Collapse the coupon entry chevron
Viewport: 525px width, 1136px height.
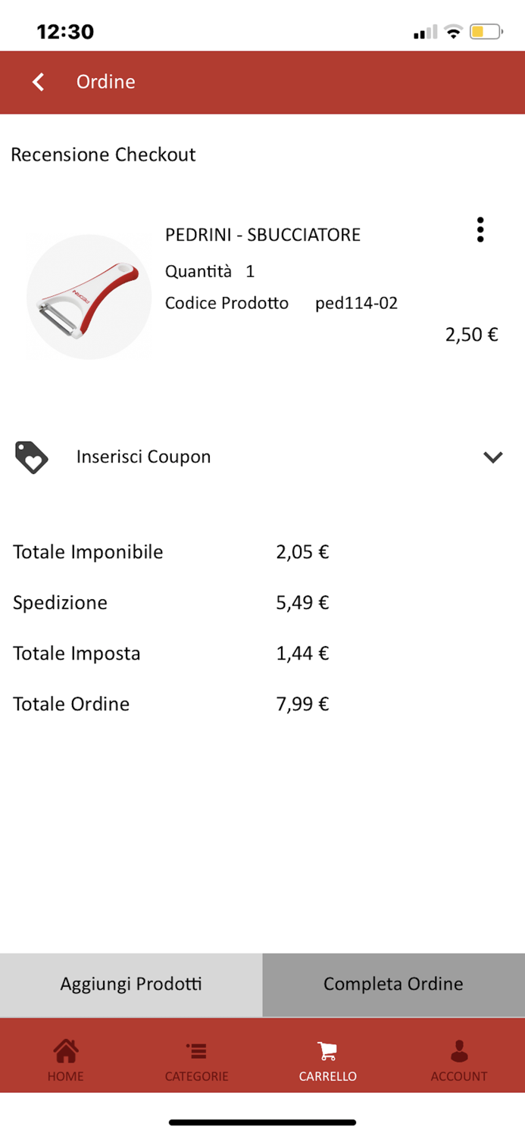tap(493, 457)
